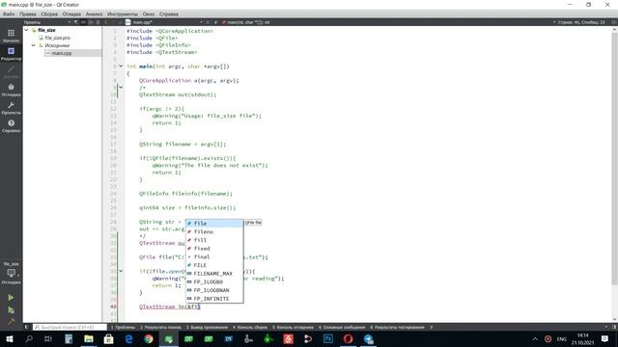The image size is (618, 347).
Task: Choose 'fill' from autocomplete list
Action: pos(214,240)
